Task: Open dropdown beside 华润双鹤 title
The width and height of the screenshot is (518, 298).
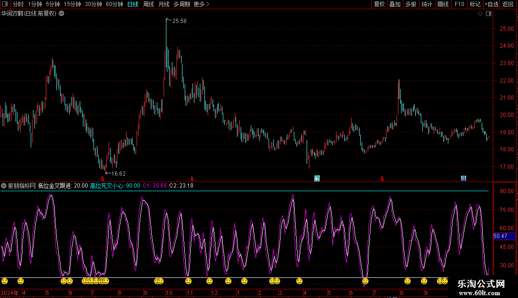Action: pos(61,14)
